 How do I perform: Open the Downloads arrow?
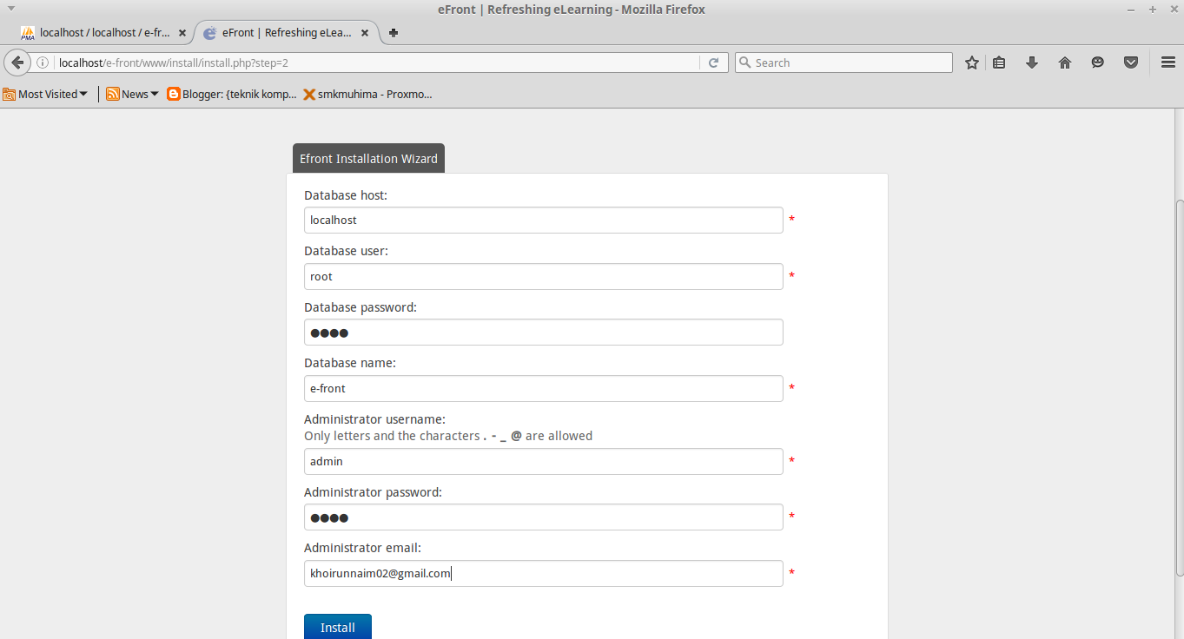(x=1032, y=63)
